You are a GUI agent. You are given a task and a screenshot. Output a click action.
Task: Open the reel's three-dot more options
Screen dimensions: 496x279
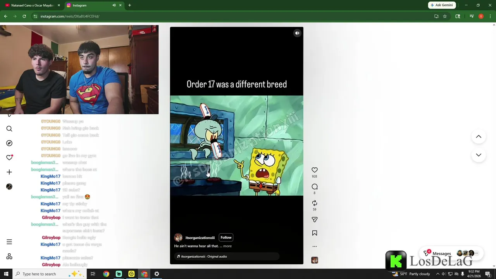(x=315, y=246)
